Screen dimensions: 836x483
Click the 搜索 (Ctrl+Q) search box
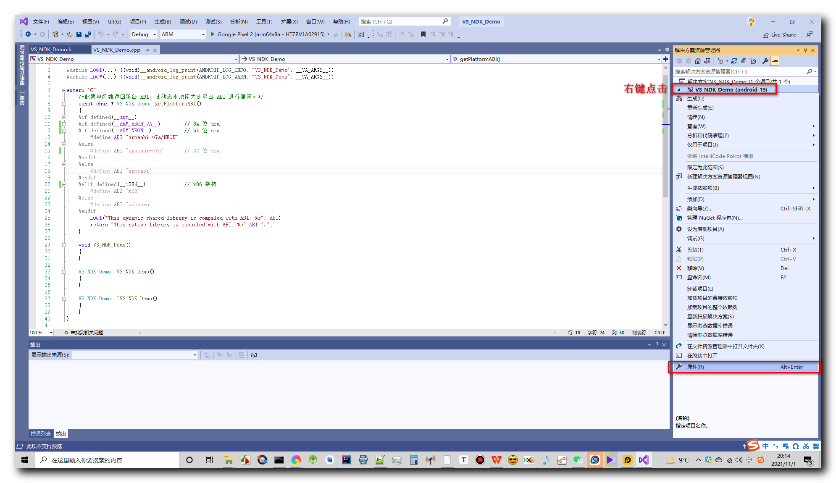pyautogui.click(x=405, y=22)
